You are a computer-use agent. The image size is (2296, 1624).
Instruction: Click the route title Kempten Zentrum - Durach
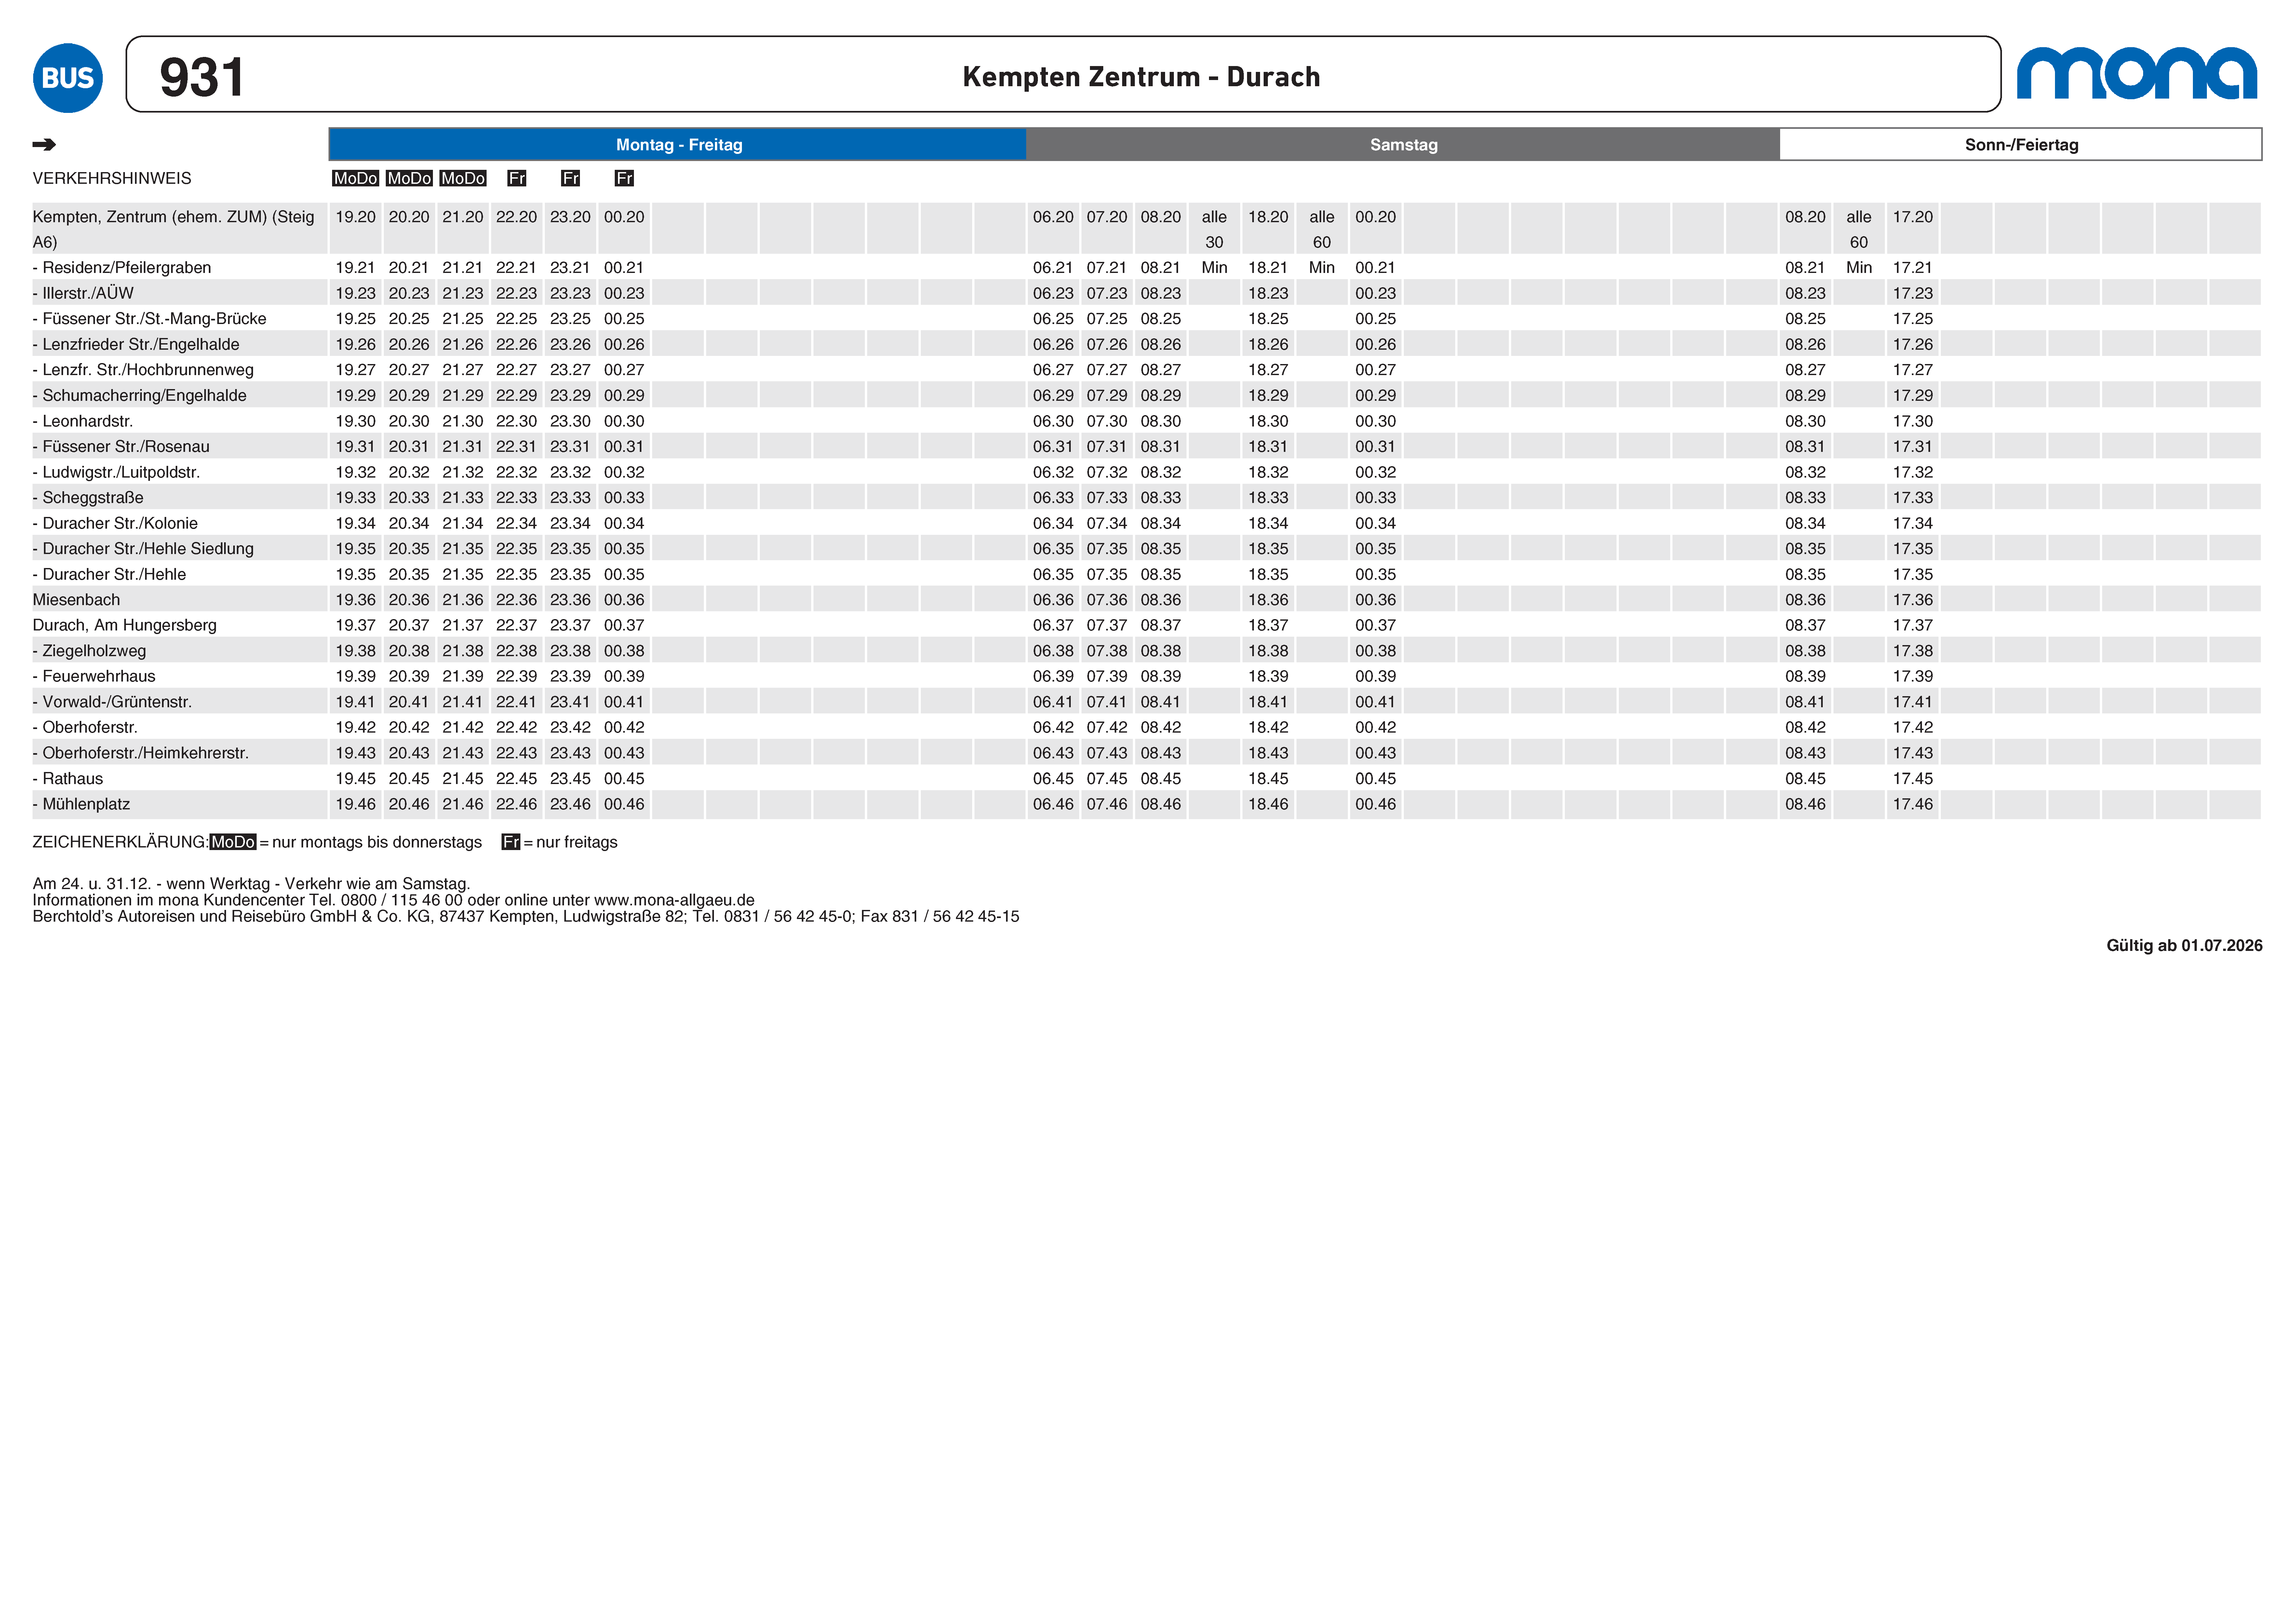pyautogui.click(x=1141, y=77)
